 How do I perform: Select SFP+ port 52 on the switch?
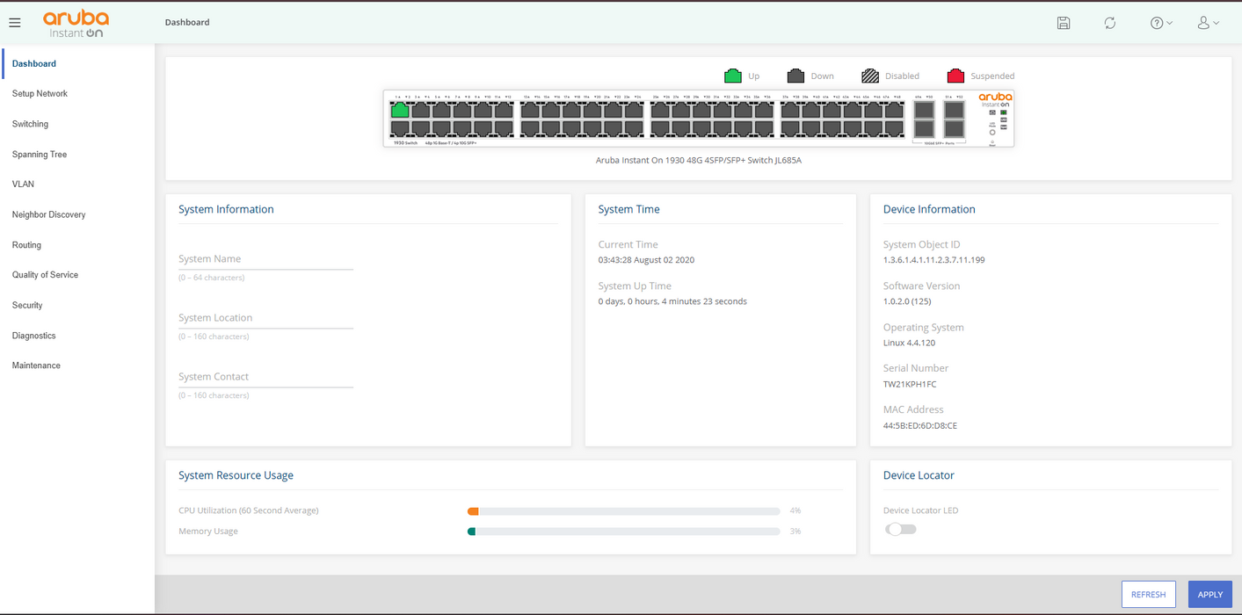click(x=955, y=129)
